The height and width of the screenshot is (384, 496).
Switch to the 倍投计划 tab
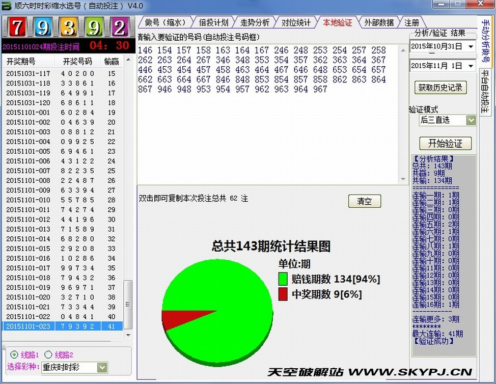pos(213,22)
